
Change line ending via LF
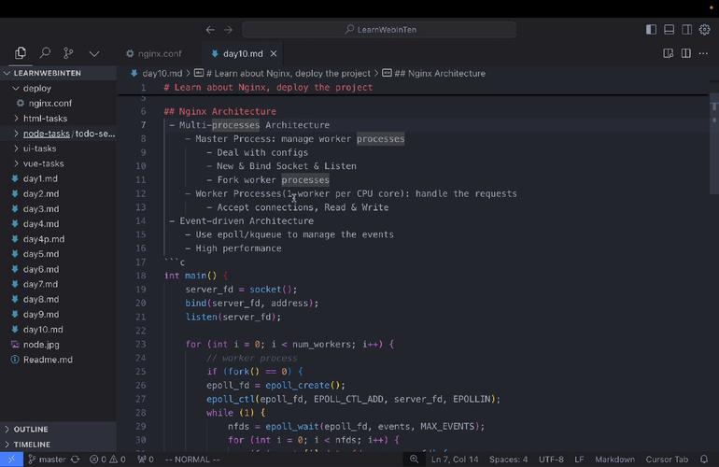tap(579, 460)
